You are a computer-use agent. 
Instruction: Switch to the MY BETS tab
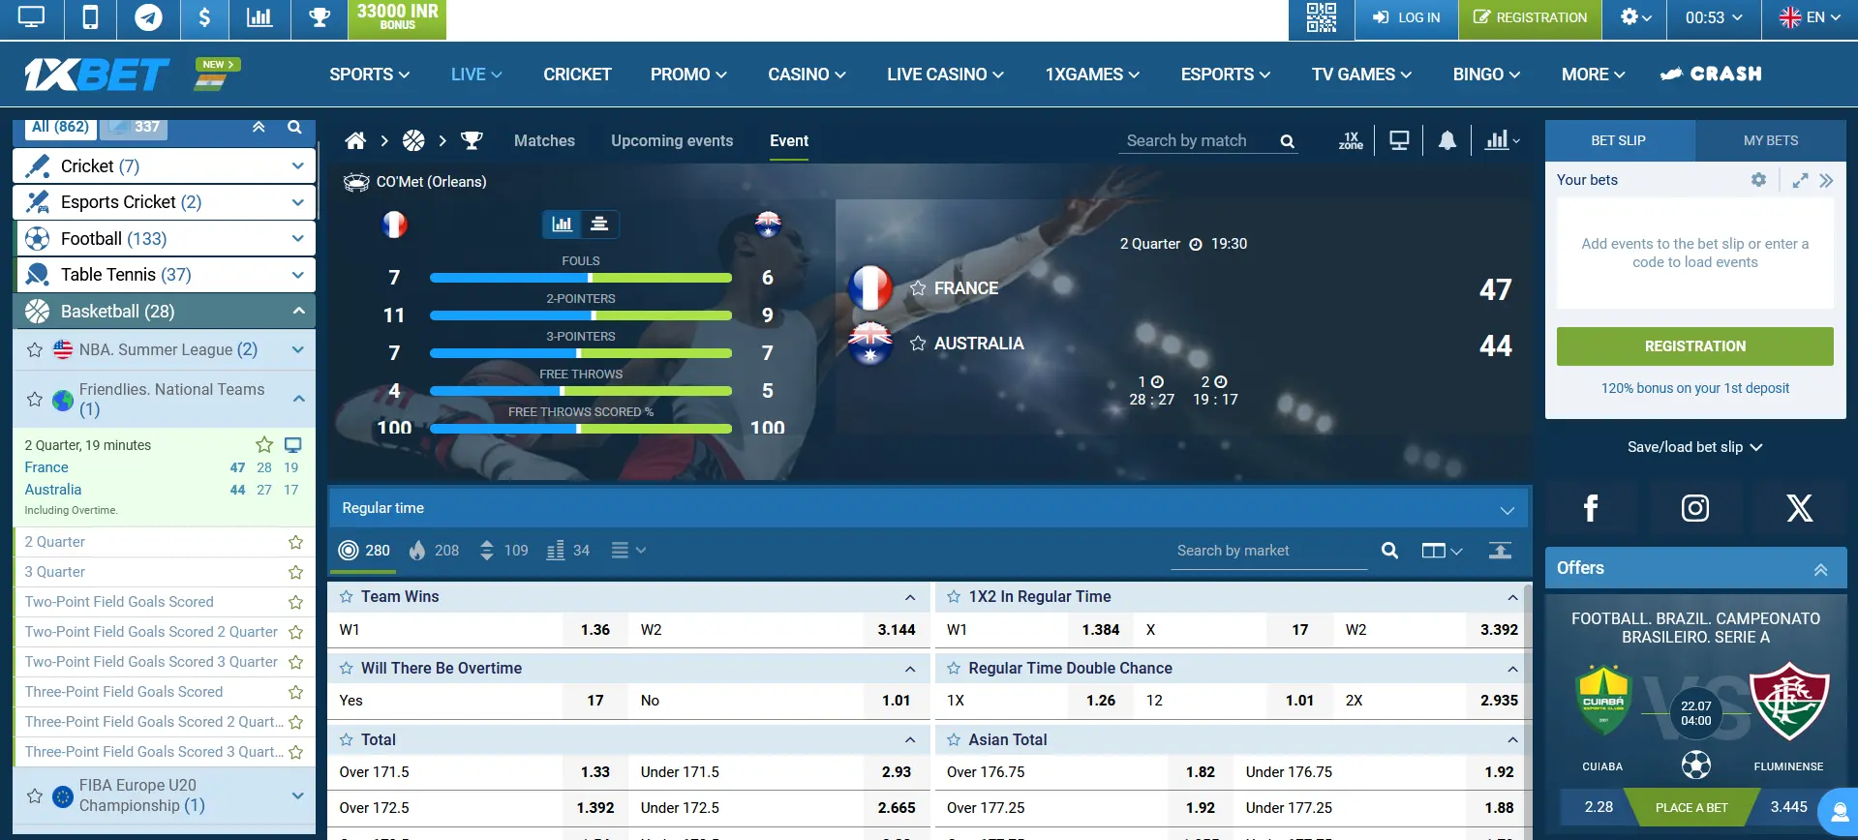1771,140
